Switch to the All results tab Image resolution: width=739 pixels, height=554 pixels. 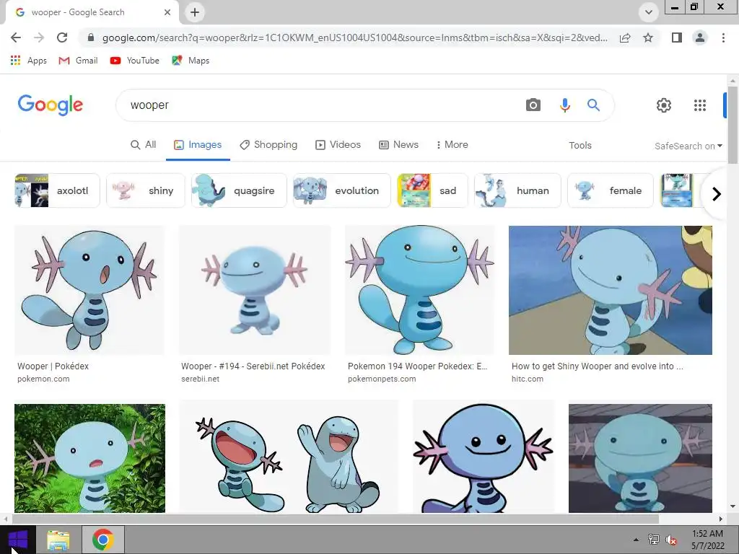pyautogui.click(x=144, y=144)
